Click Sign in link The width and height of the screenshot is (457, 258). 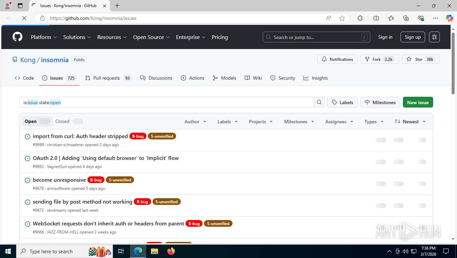point(385,37)
